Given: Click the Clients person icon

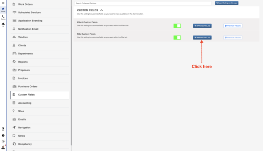Looking at the screenshot, I should [14, 45].
